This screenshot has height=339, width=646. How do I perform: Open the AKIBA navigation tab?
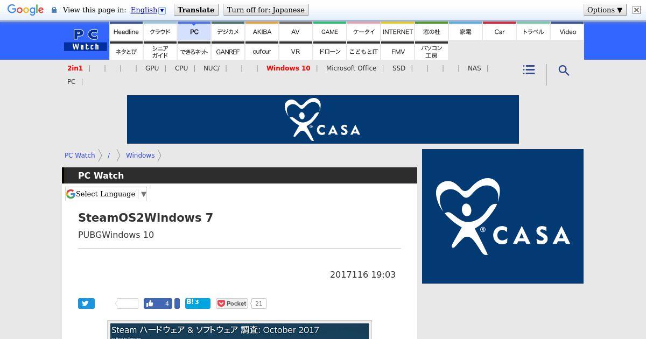coord(262,32)
